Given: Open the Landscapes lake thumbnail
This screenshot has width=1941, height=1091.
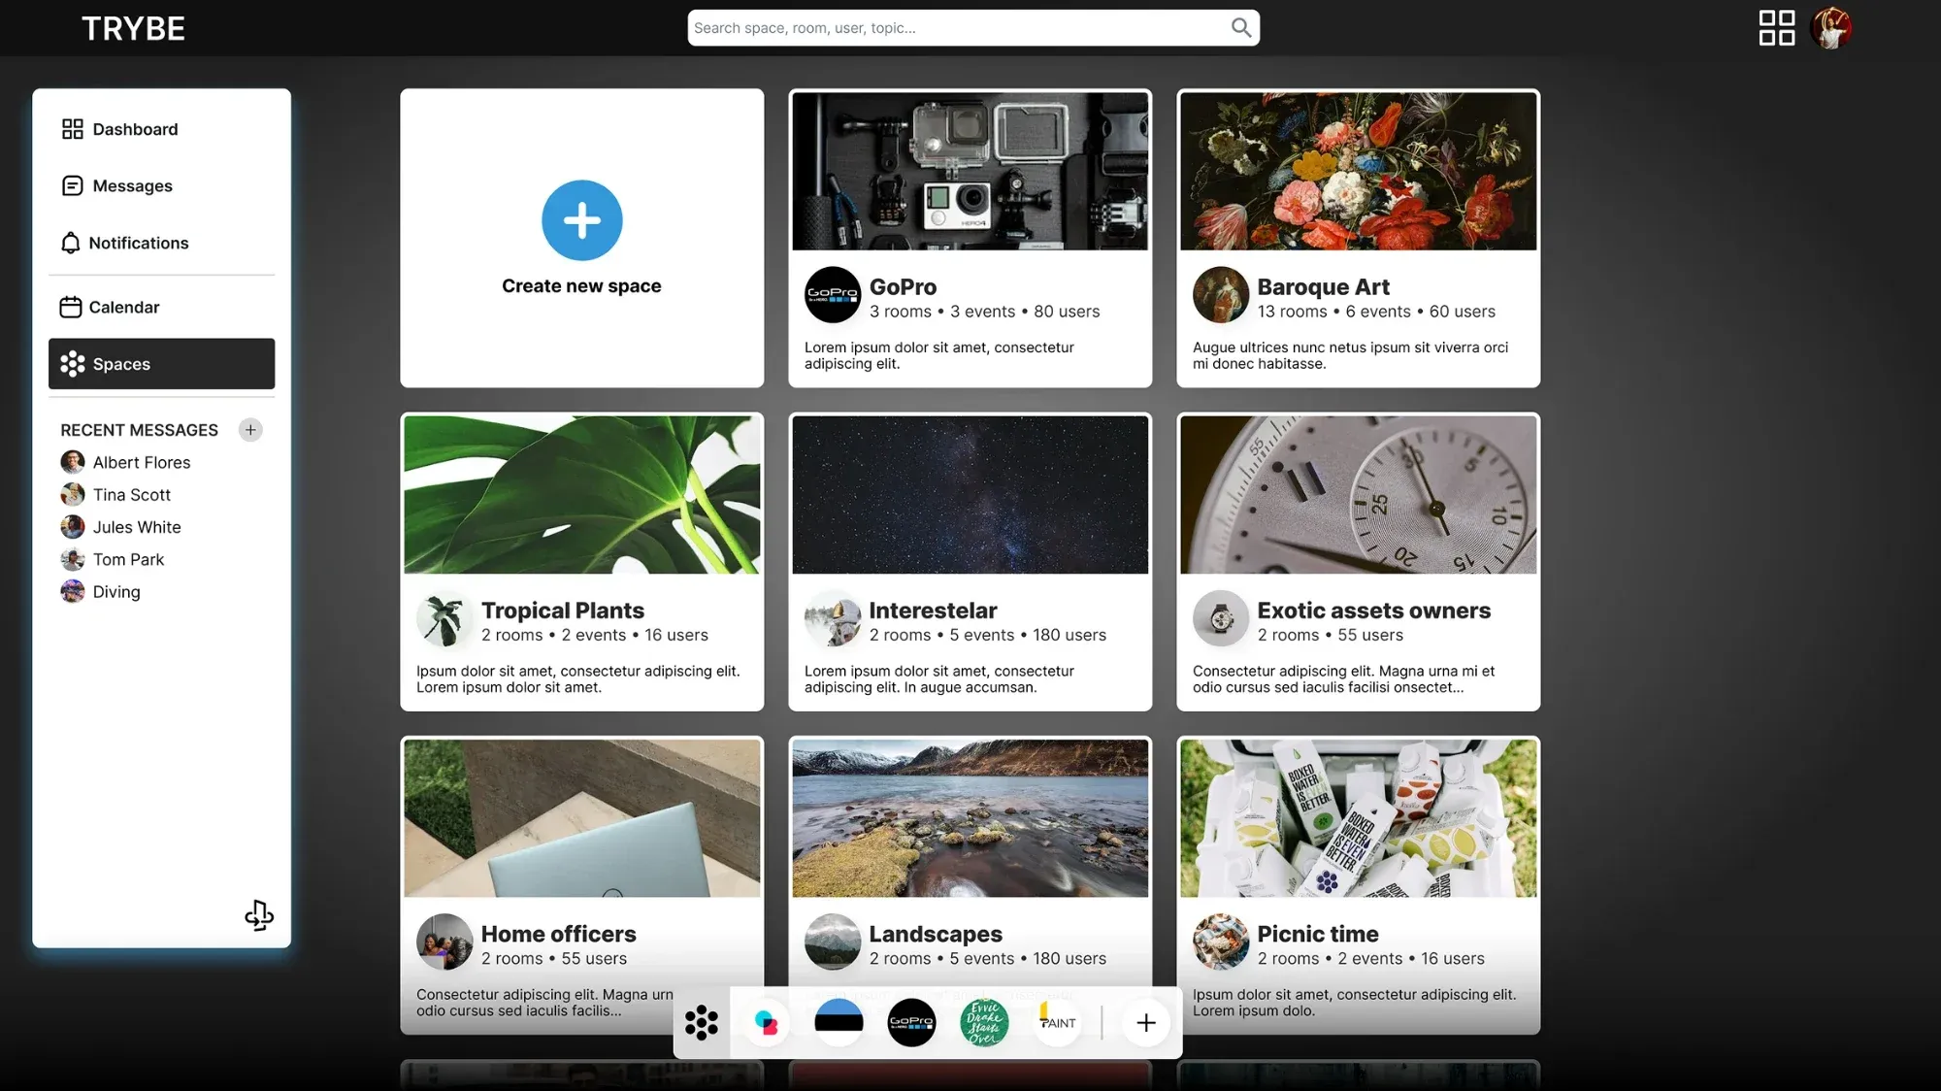Looking at the screenshot, I should click(970, 818).
